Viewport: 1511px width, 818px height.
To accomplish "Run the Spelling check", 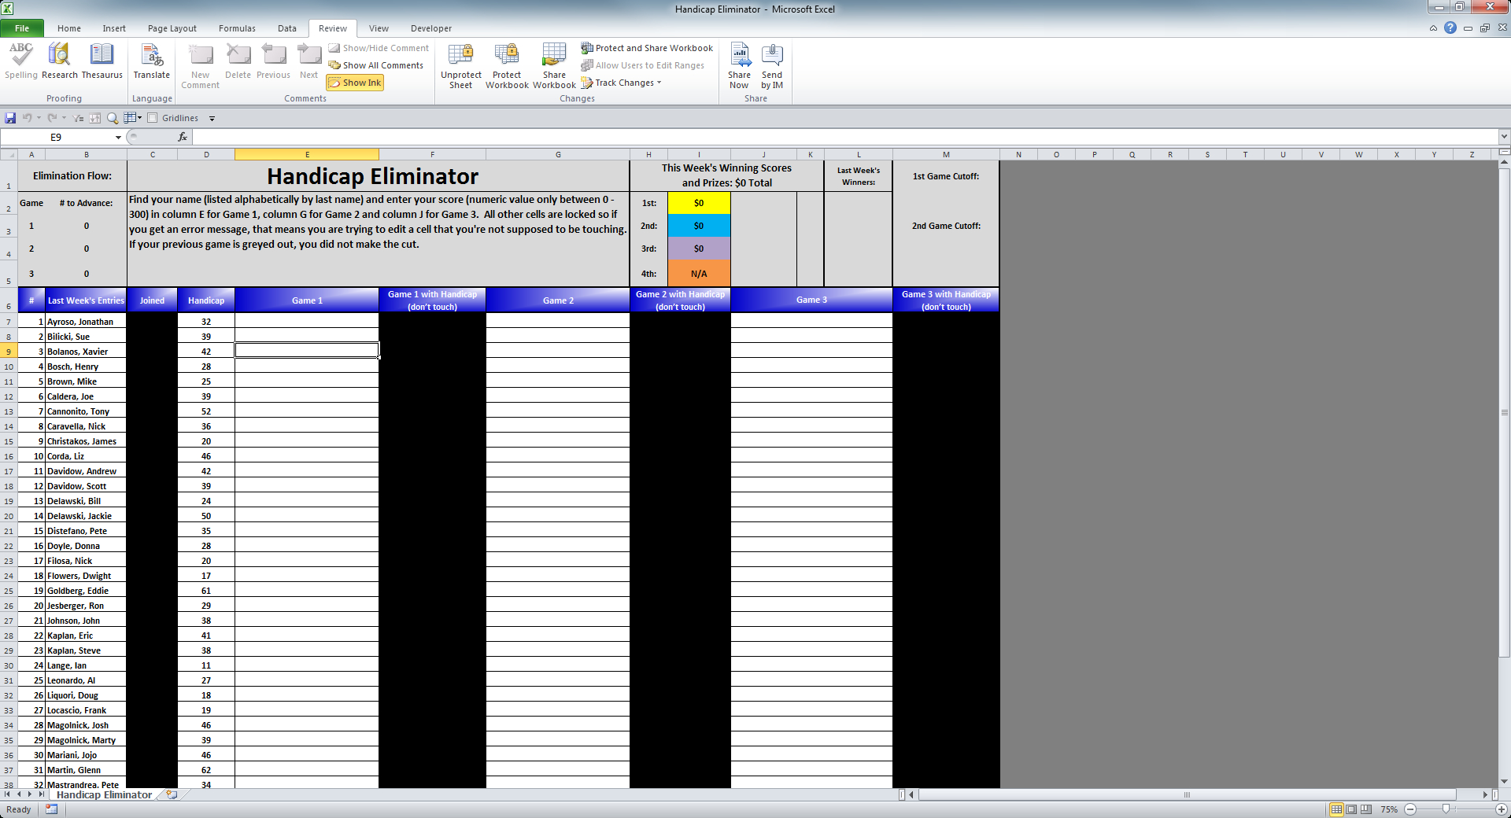I will point(20,61).
